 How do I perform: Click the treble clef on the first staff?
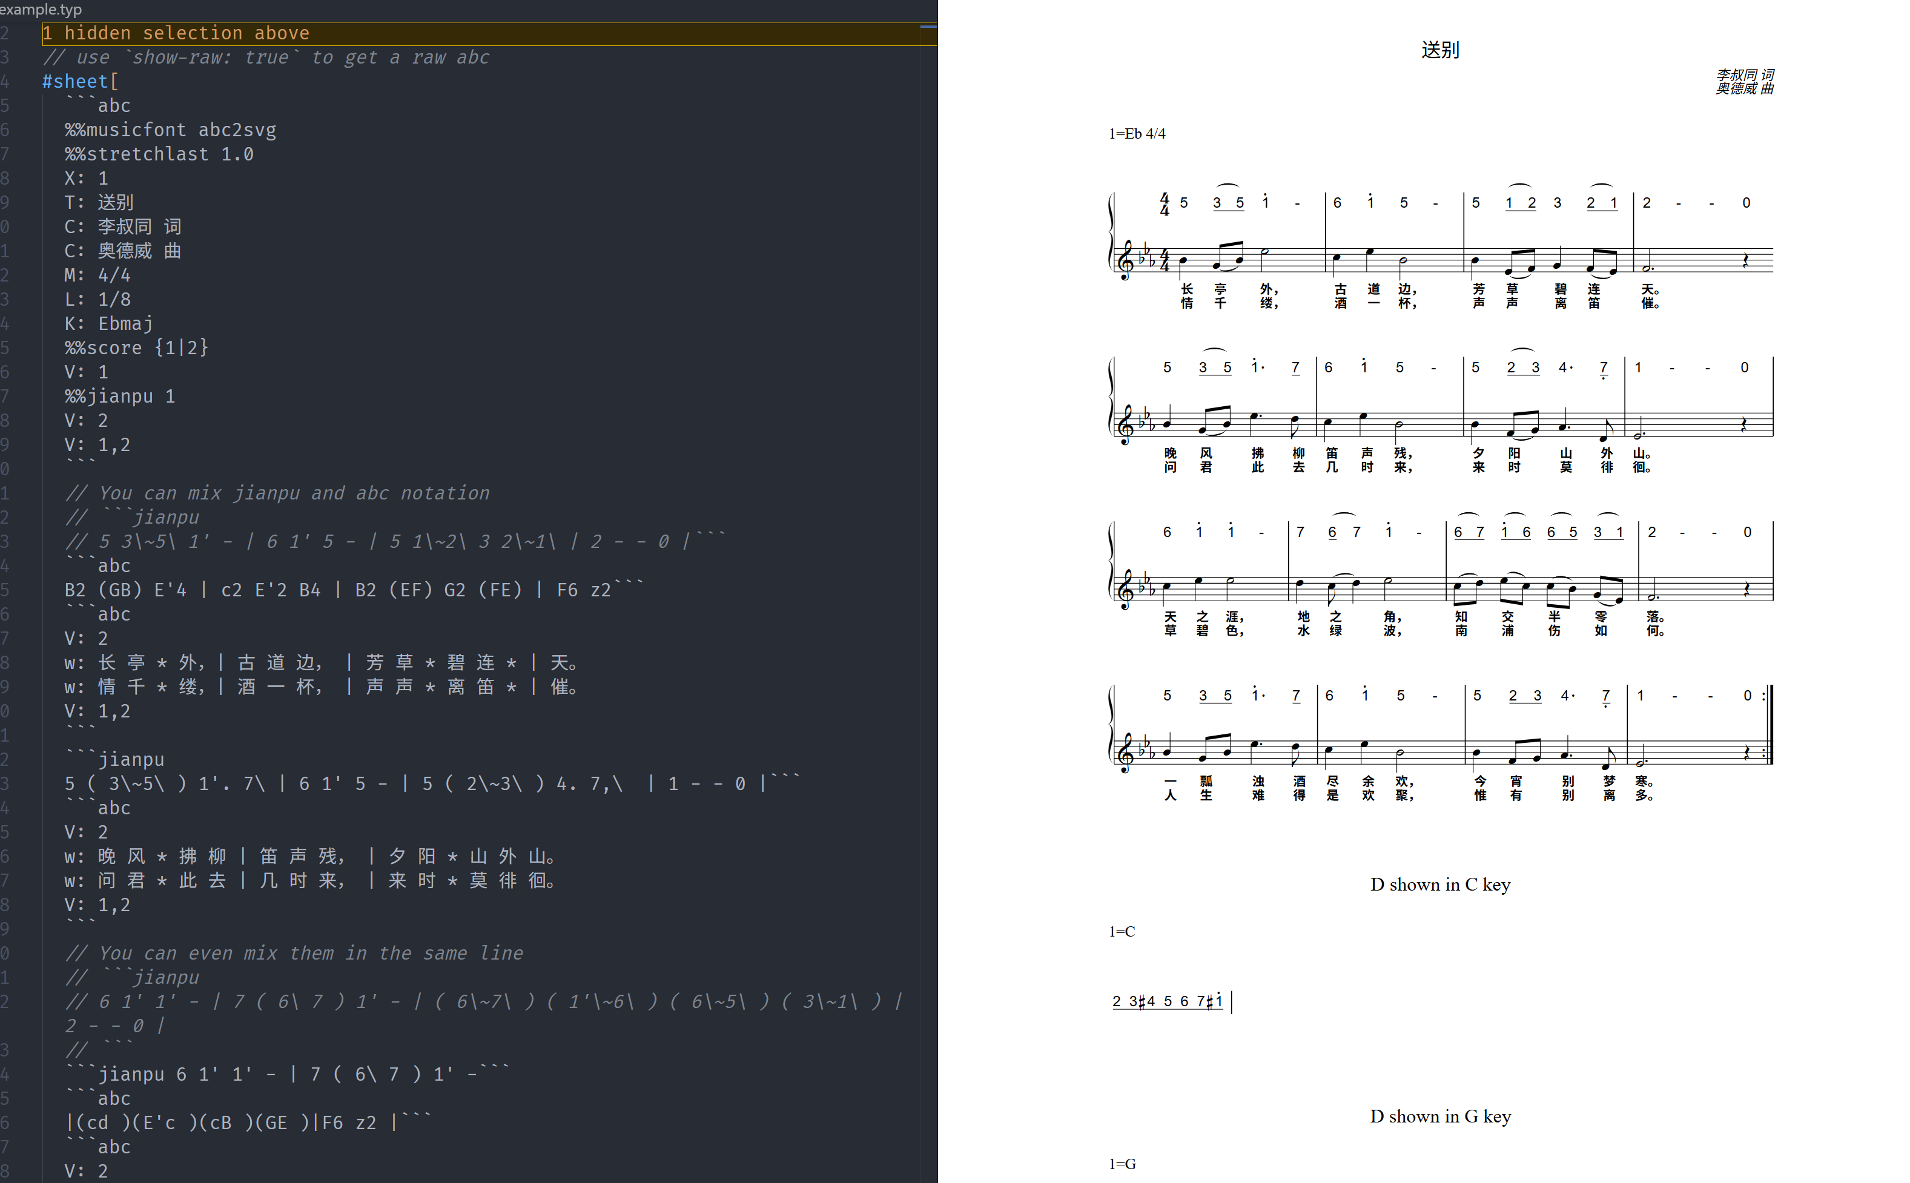click(x=1125, y=260)
